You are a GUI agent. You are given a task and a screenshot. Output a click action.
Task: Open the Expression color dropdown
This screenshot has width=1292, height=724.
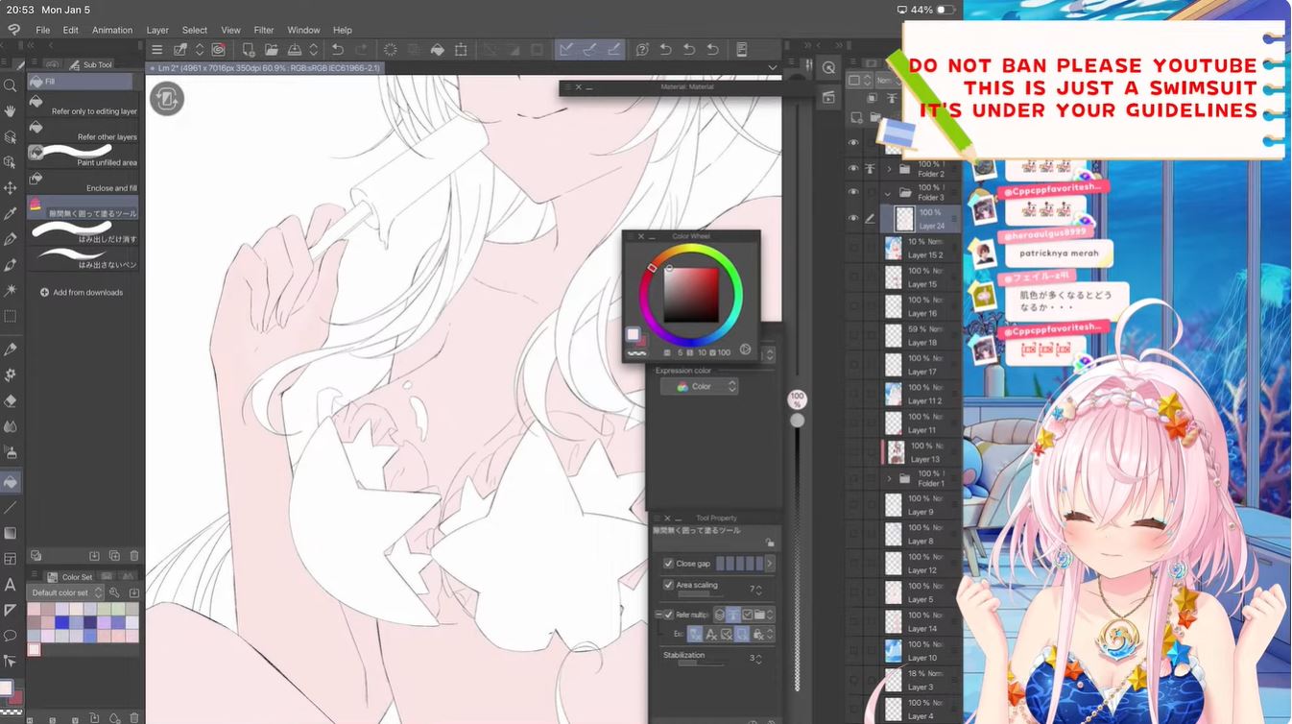click(700, 386)
